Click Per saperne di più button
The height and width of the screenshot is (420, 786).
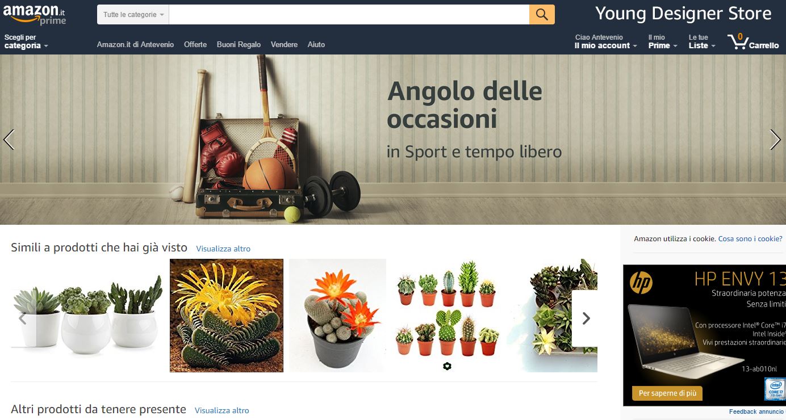[x=667, y=393]
